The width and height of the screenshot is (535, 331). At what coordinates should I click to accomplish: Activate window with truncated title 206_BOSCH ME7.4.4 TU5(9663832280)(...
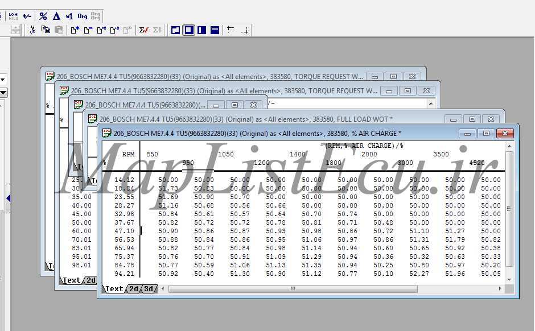145,105
